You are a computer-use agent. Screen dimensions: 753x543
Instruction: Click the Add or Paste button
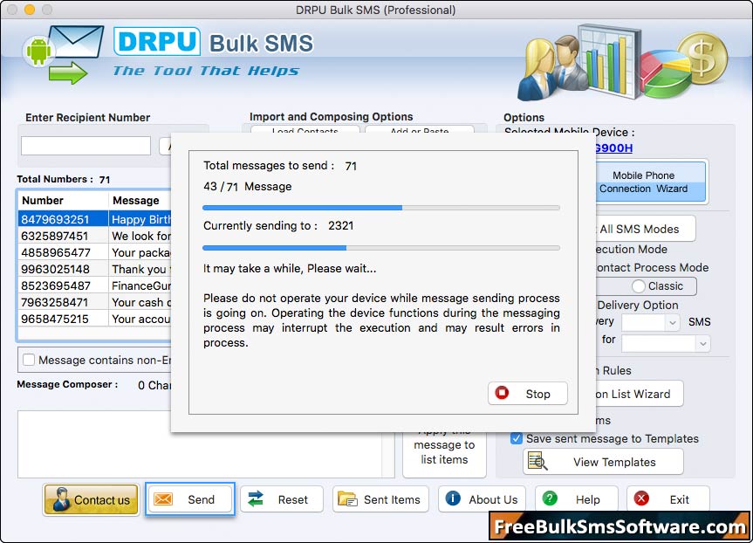click(419, 130)
